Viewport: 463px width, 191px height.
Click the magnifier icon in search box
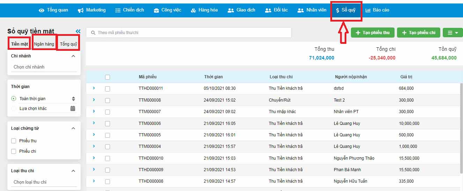coord(93,33)
